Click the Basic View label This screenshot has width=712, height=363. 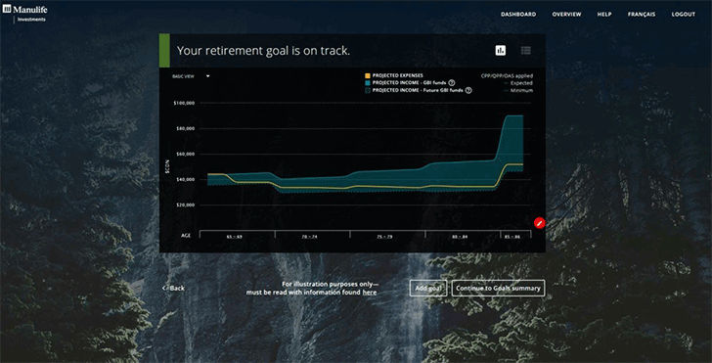tap(183, 76)
